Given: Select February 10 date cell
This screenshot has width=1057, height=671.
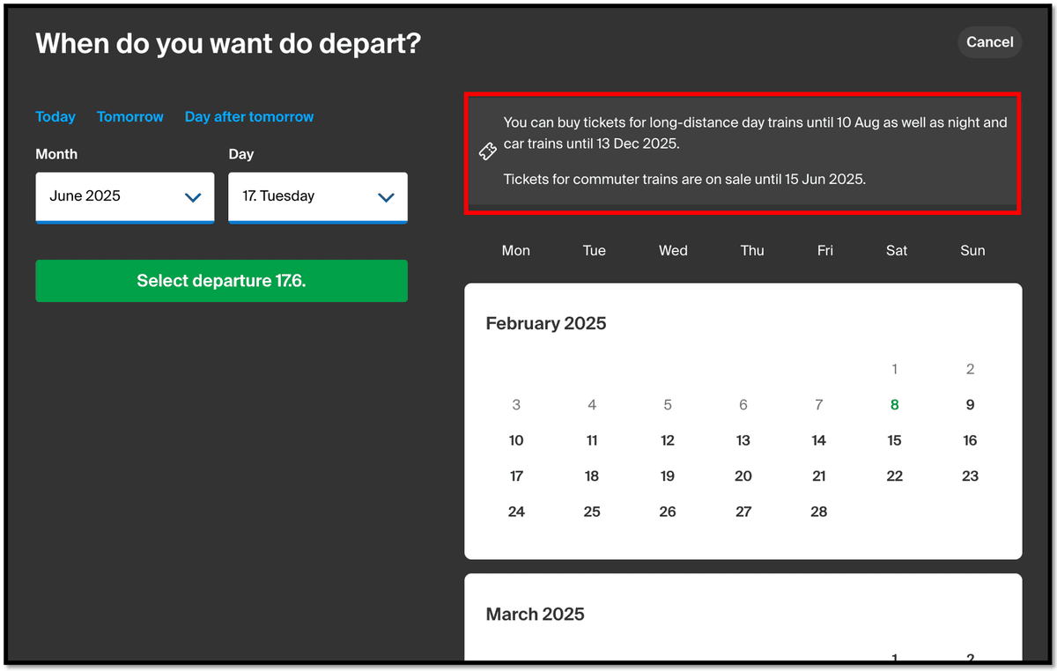Looking at the screenshot, I should (x=516, y=440).
